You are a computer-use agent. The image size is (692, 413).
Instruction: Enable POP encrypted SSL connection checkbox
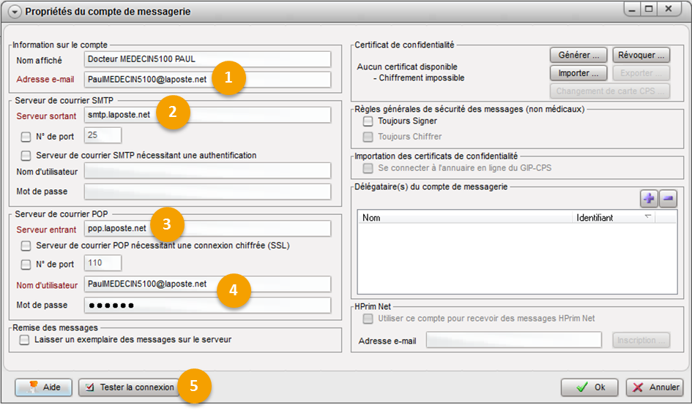pyautogui.click(x=26, y=246)
